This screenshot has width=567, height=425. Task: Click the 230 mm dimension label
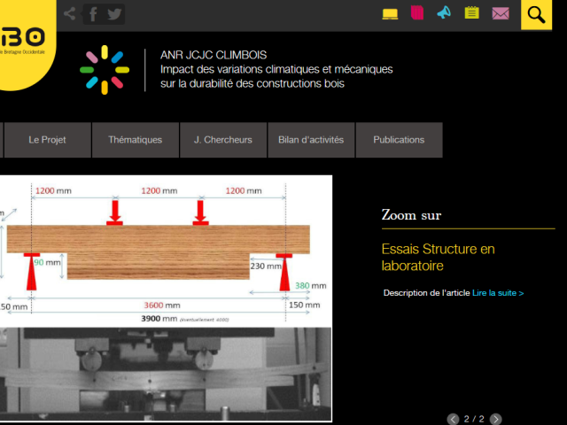[266, 267]
